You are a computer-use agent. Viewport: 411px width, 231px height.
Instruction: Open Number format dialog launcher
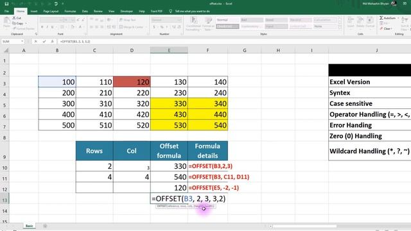(181, 34)
